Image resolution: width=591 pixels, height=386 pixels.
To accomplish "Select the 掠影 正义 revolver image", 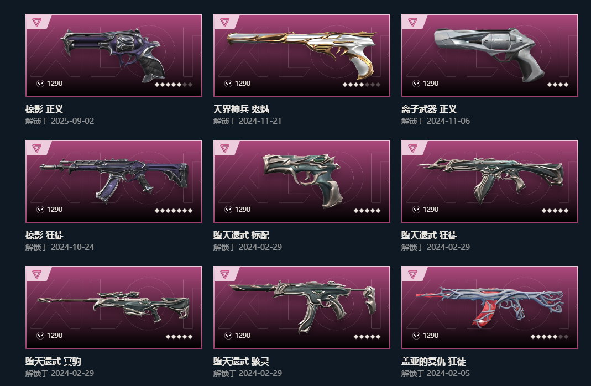I will point(113,55).
